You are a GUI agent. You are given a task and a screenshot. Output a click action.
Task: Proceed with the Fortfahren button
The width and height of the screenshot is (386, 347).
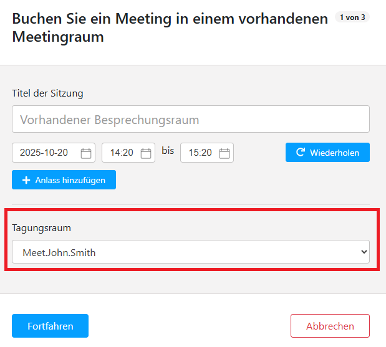point(50,326)
